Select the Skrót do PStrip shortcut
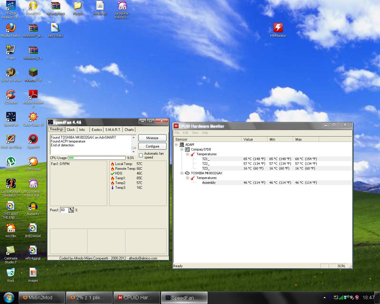The width and height of the screenshot is (380, 304). point(11,142)
